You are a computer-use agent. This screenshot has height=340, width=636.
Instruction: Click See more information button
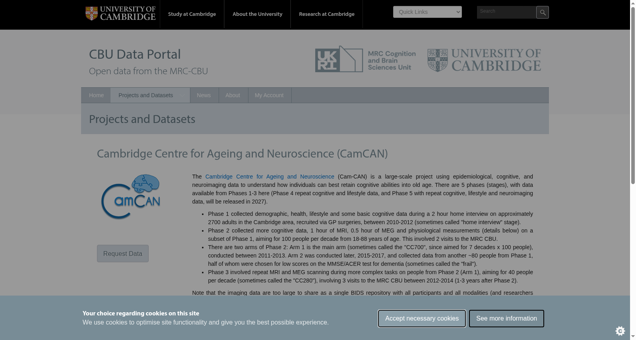pyautogui.click(x=506, y=319)
